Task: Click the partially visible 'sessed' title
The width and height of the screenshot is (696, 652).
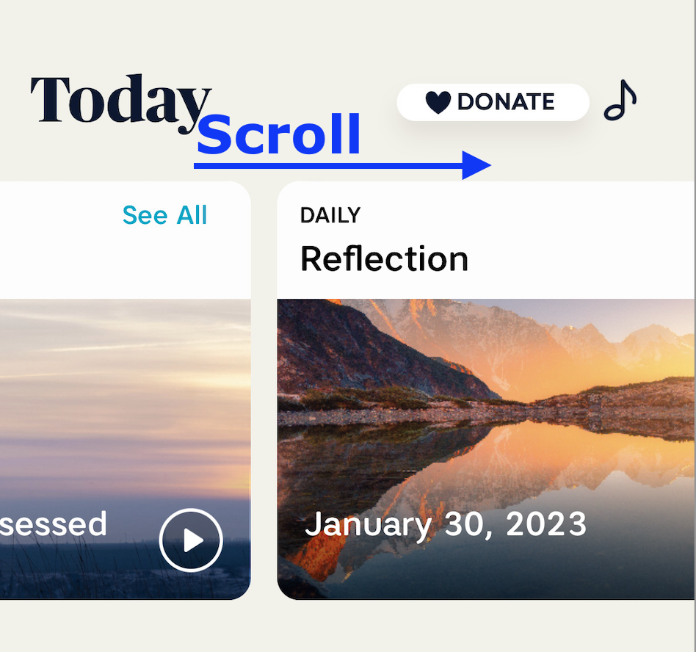Action: point(54,524)
